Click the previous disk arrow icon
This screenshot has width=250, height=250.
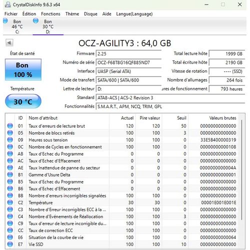click(9, 43)
